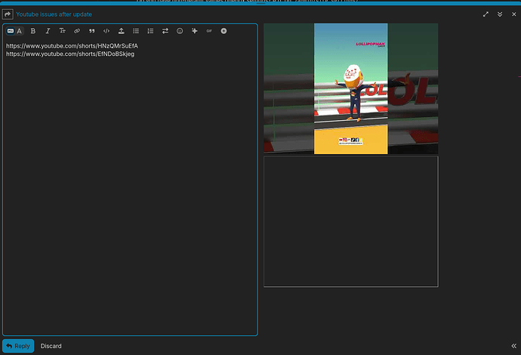Viewport: 521px width, 355px height.
Task: Click the empty second video preview box
Action: click(x=351, y=222)
